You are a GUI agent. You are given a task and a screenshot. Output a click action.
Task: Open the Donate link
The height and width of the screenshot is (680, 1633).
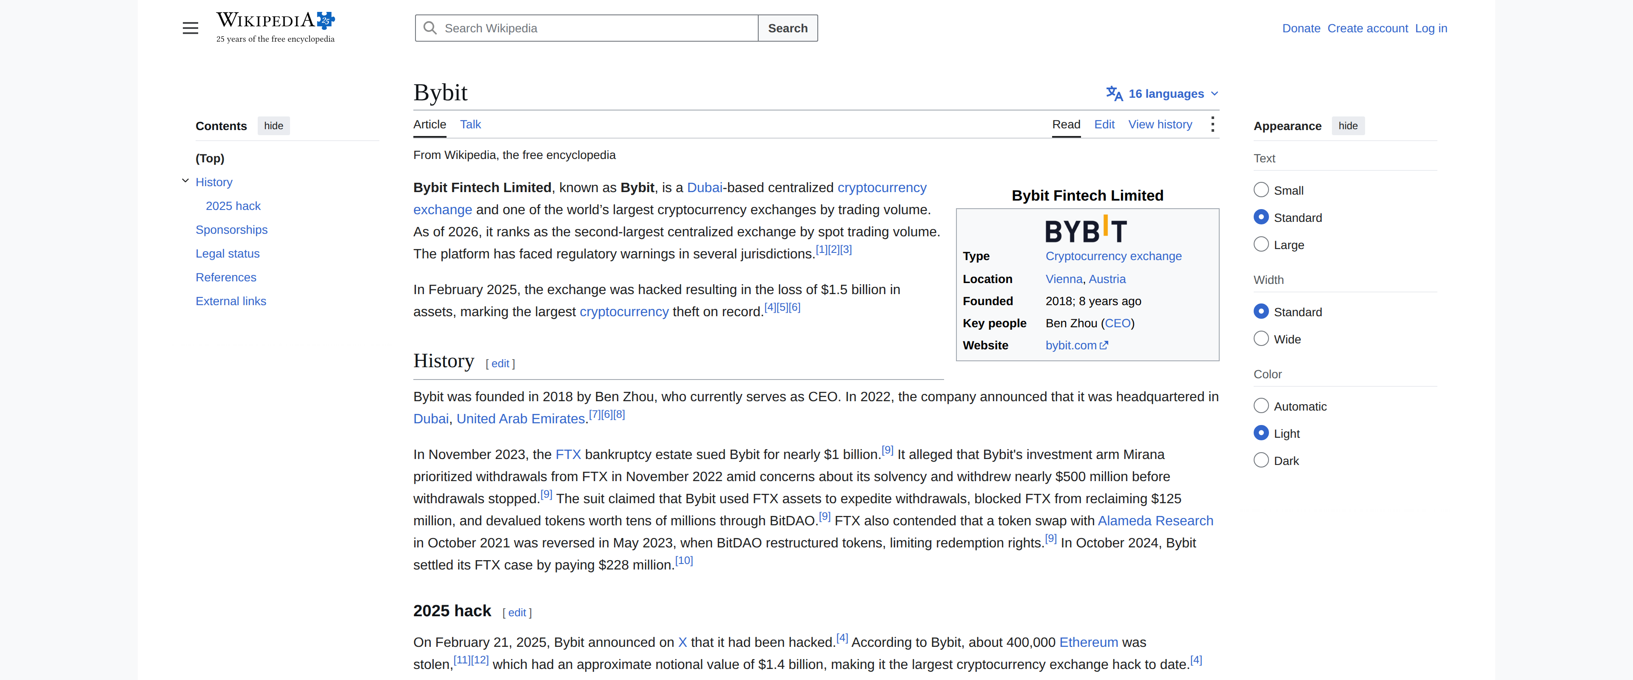(x=1301, y=28)
